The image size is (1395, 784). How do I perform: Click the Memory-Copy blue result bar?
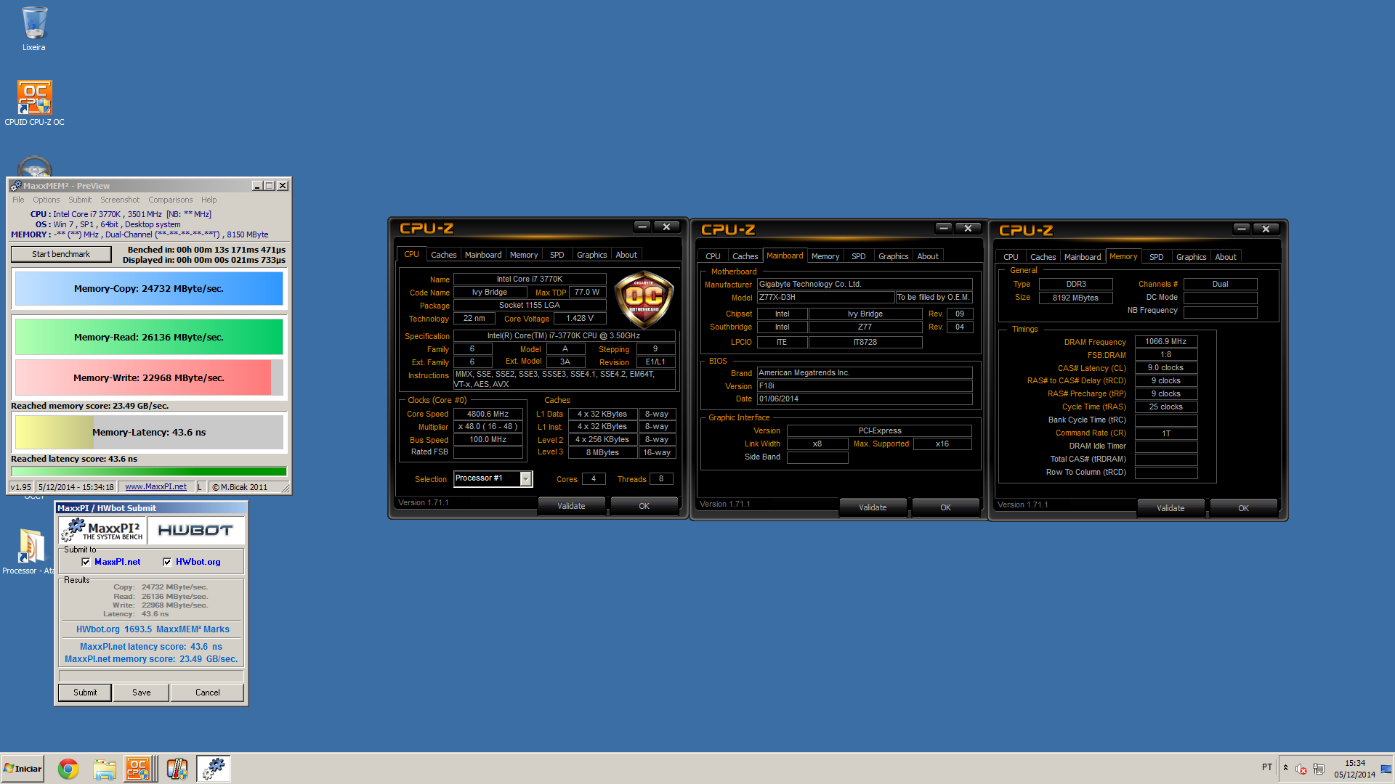(149, 289)
